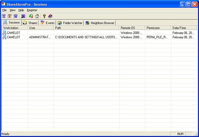Click the W toolbar icon
This screenshot has width=199, height=137.
[16, 16]
